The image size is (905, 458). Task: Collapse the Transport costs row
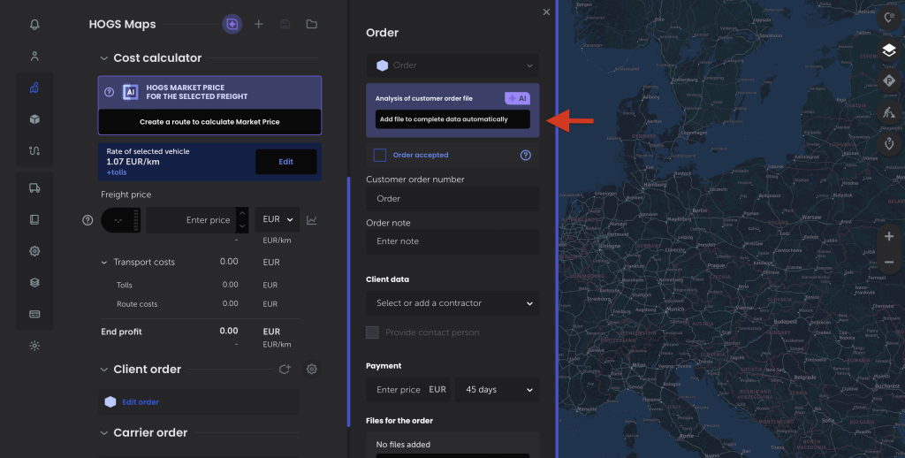[x=104, y=263]
